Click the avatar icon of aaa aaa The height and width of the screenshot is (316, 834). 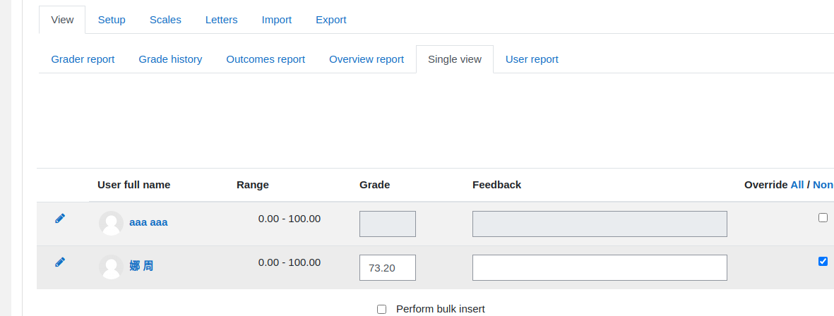(x=111, y=223)
